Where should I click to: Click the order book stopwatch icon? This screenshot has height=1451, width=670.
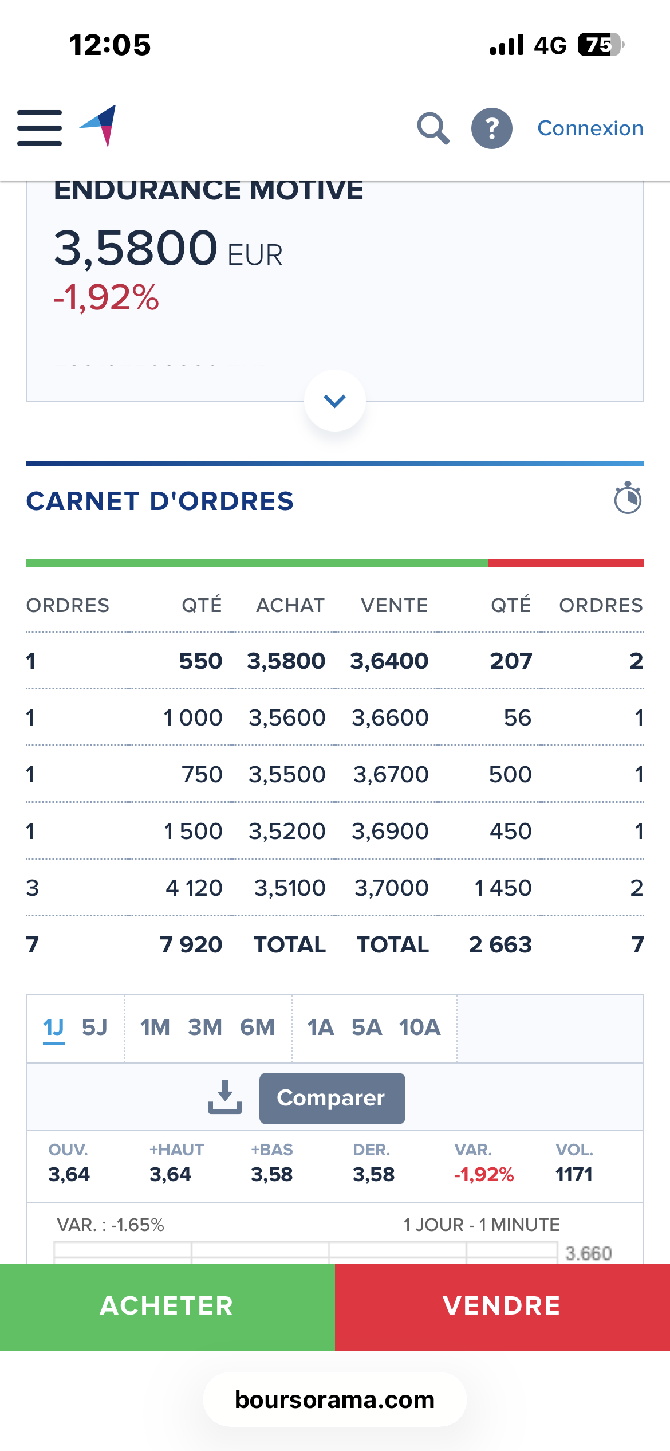pos(628,499)
